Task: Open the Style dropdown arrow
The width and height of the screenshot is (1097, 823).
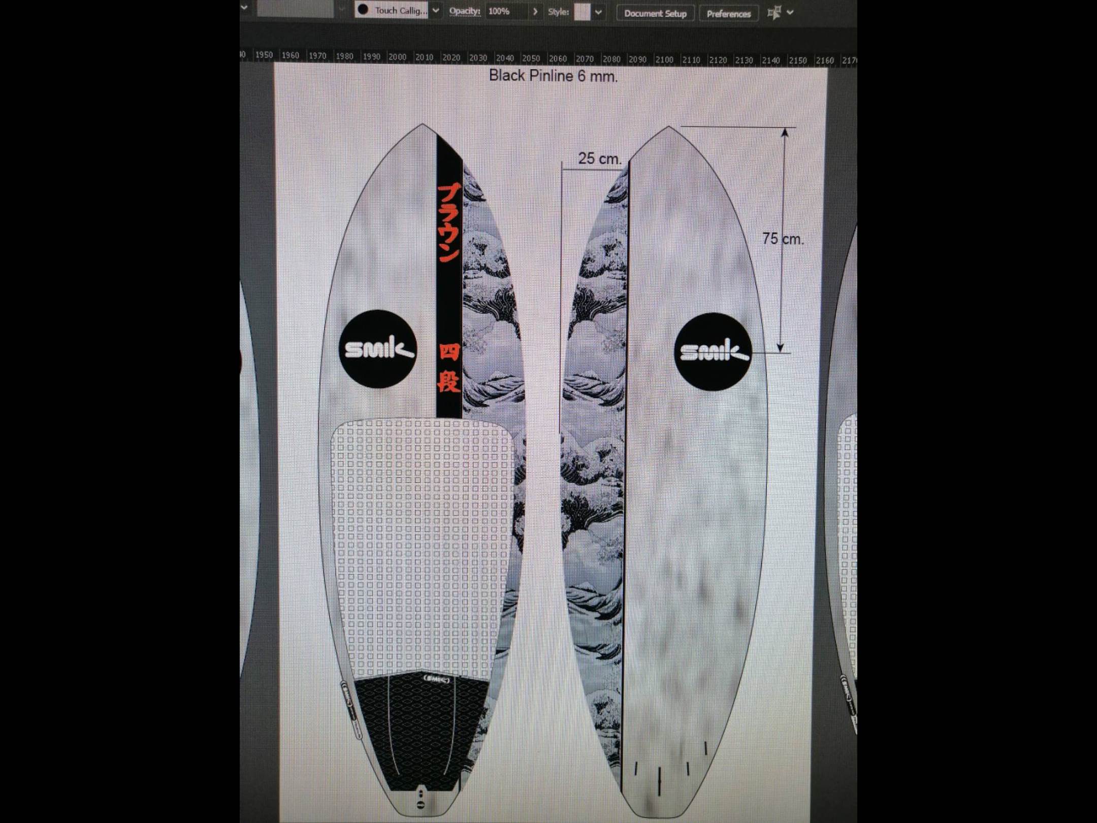Action: [x=599, y=12]
